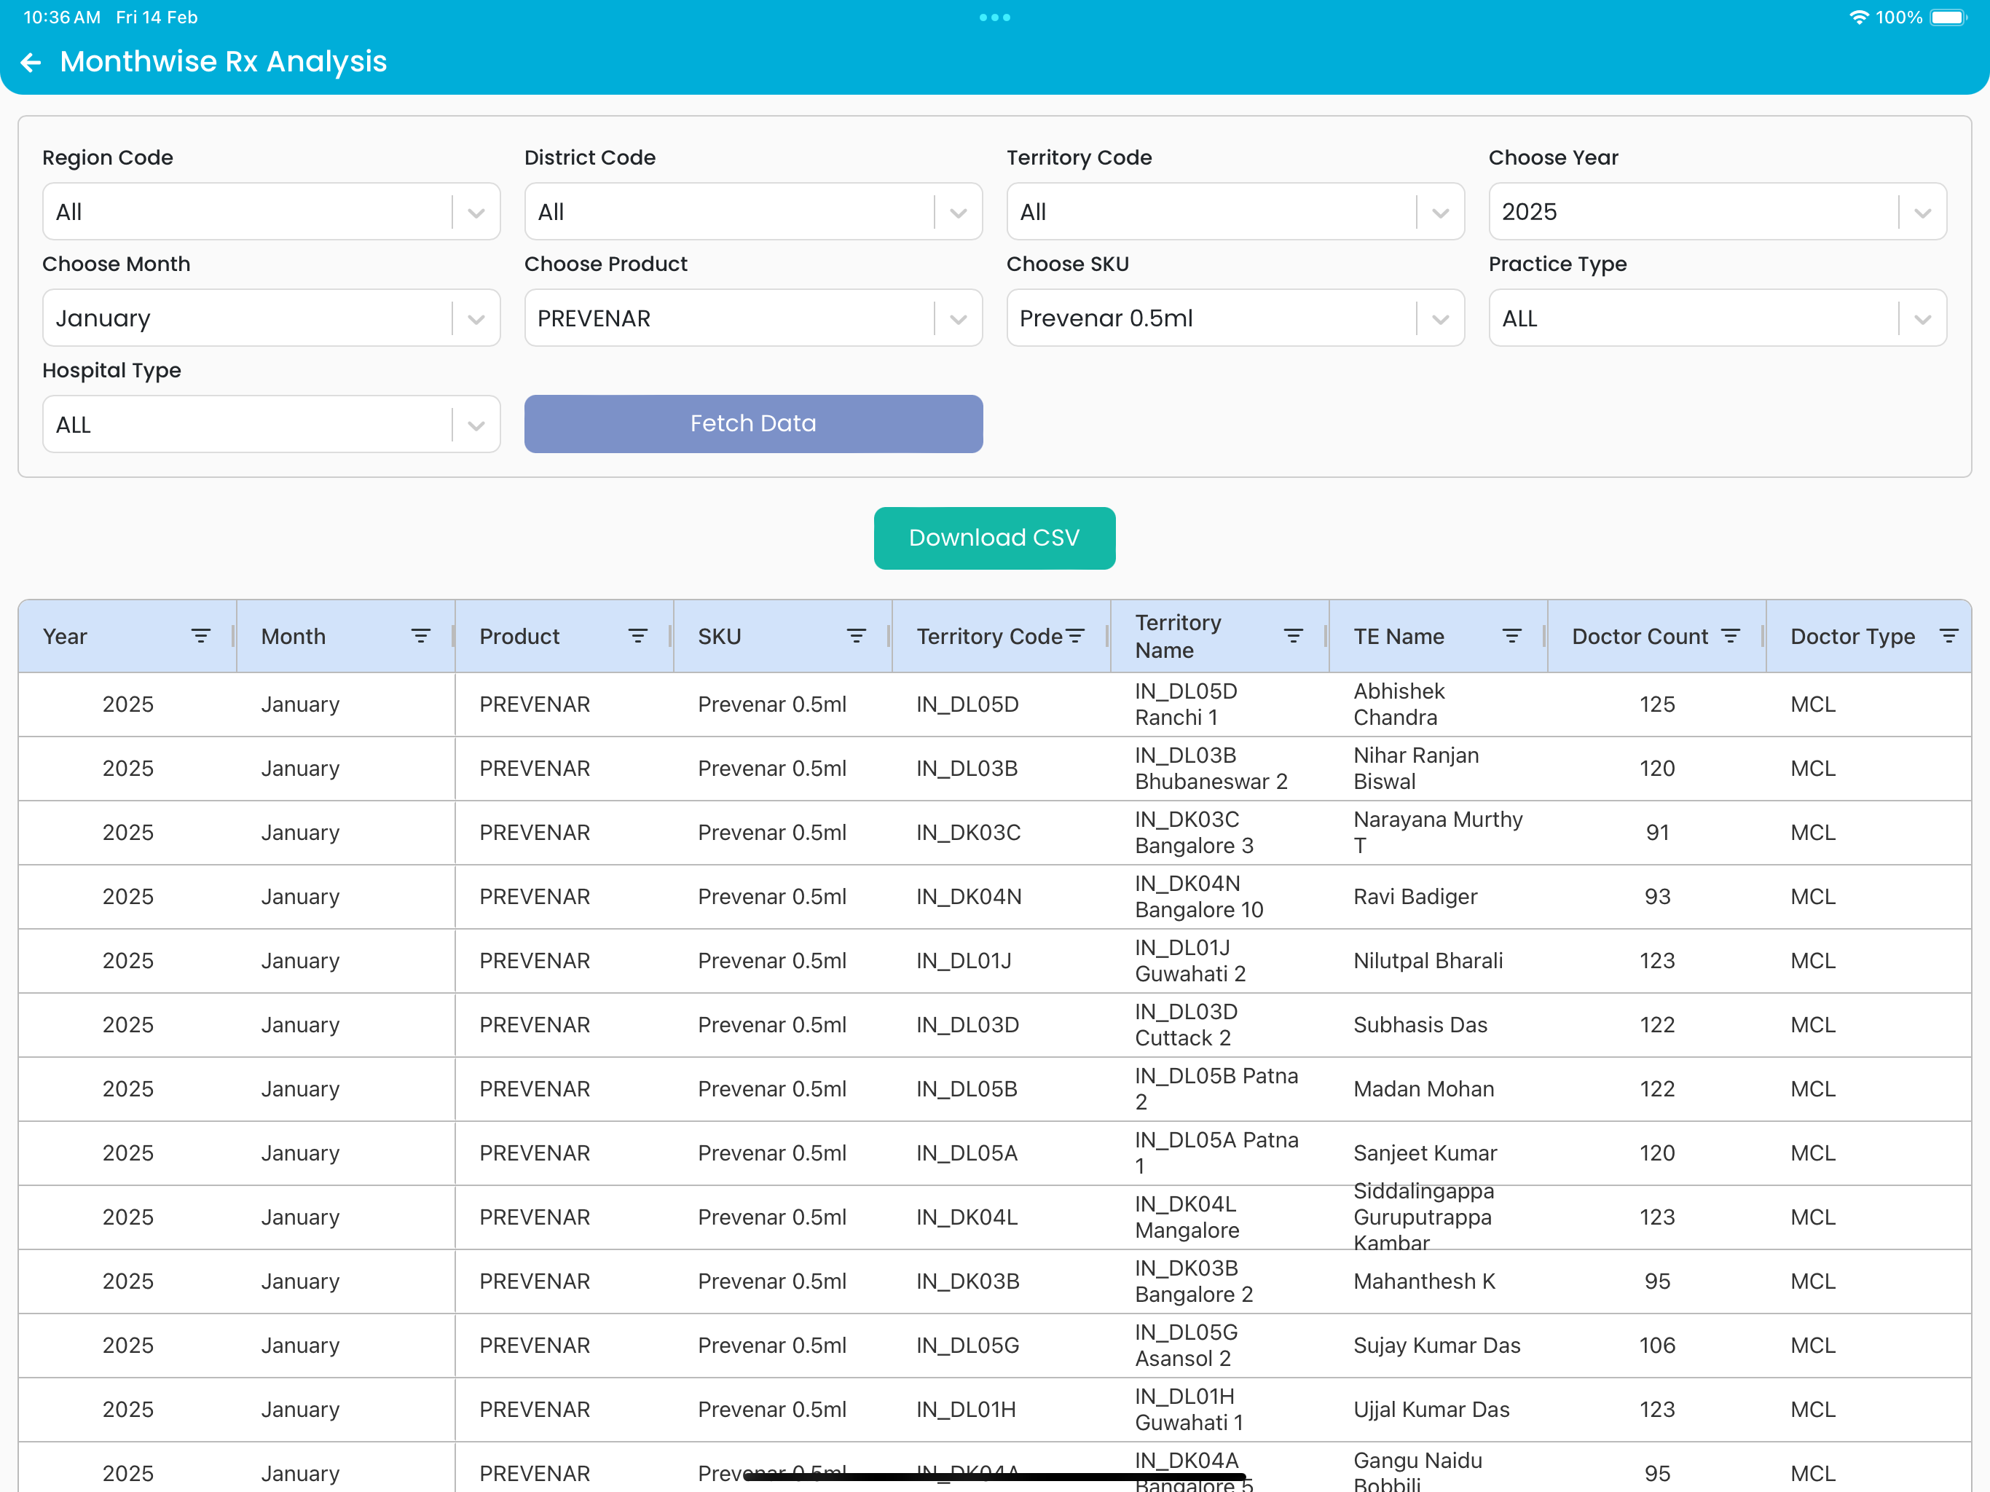The width and height of the screenshot is (1990, 1492).
Task: Select the IN_DL05A territory code cell
Action: (967, 1153)
